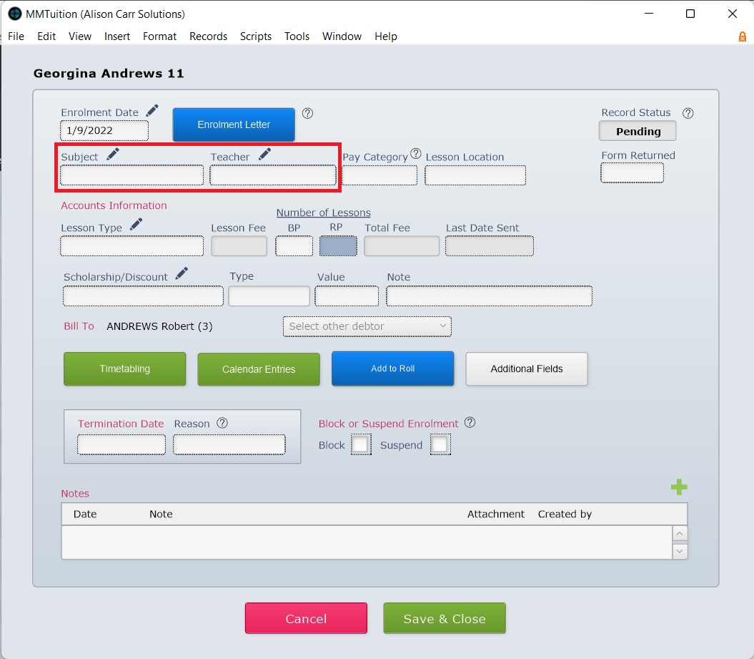Open Calendar Entries

[259, 369]
